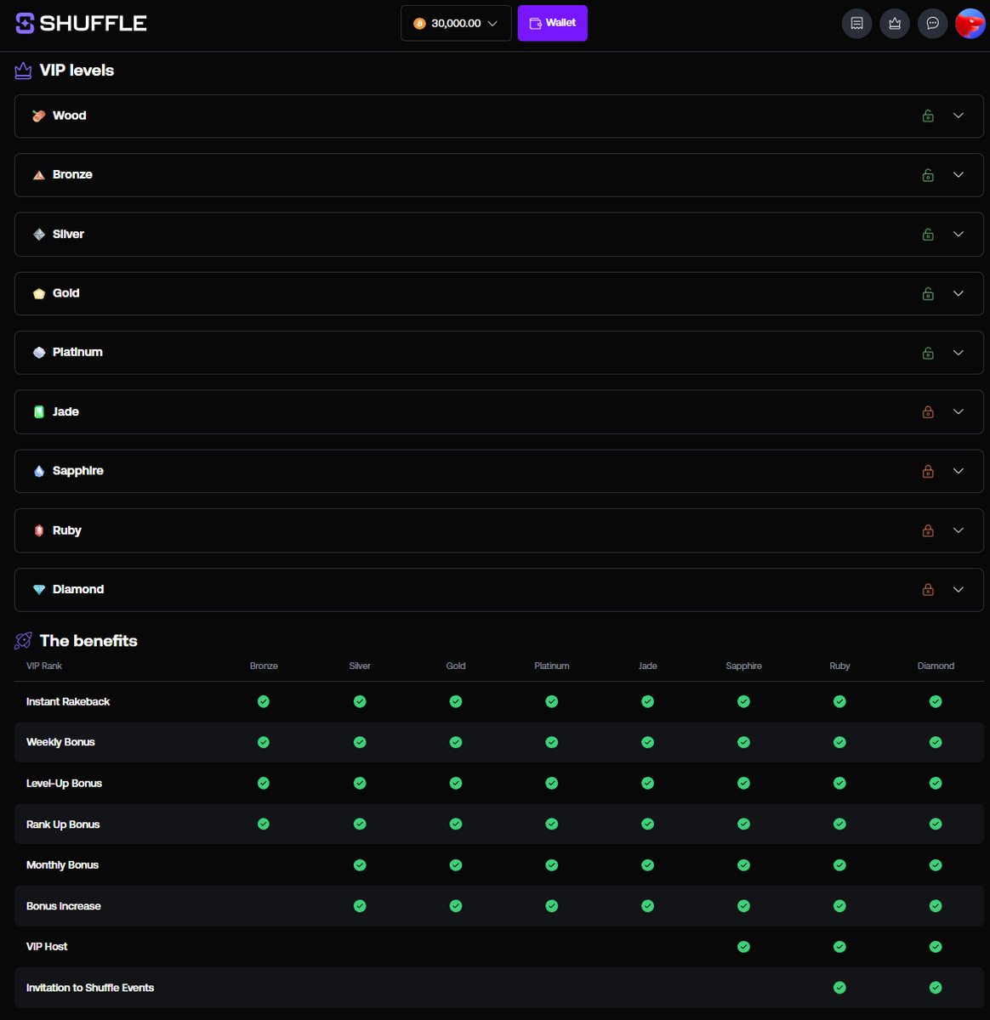990x1020 pixels.
Task: Expand the Bronze level chevron
Action: point(959,175)
